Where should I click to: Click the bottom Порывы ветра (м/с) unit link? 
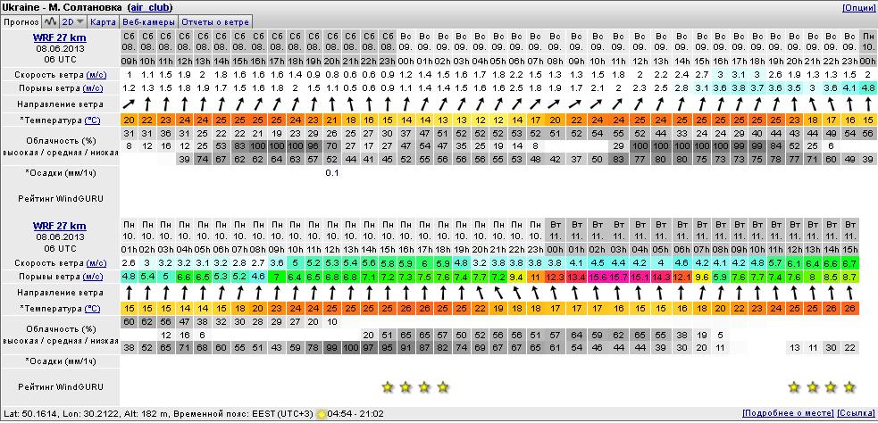[95, 278]
